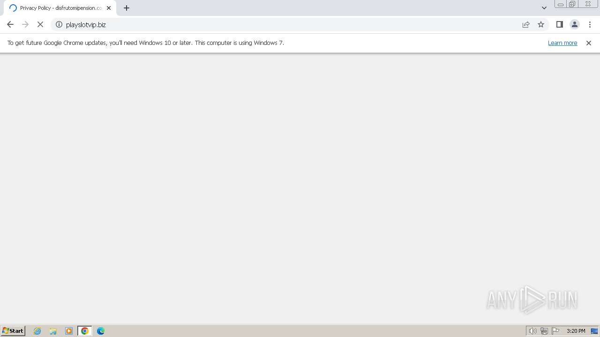This screenshot has height=337, width=600.
Task: Switch to Chrome in the taskbar
Action: [85, 331]
